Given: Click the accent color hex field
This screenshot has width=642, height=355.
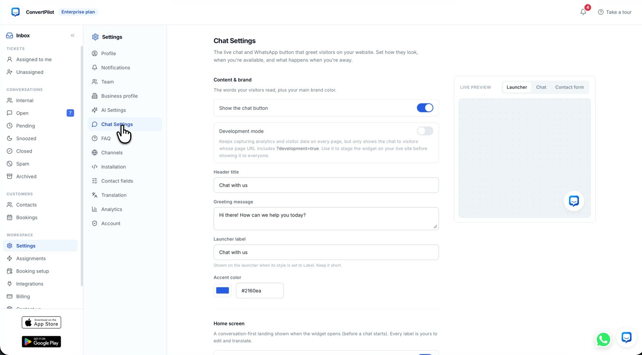Looking at the screenshot, I should [260, 290].
